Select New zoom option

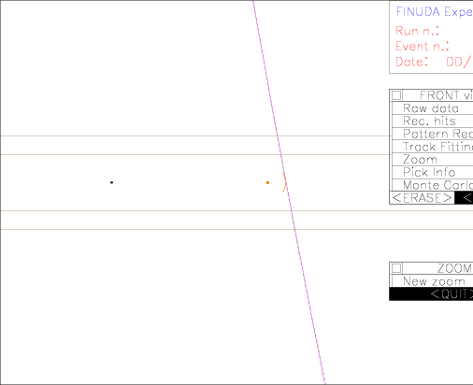click(433, 281)
